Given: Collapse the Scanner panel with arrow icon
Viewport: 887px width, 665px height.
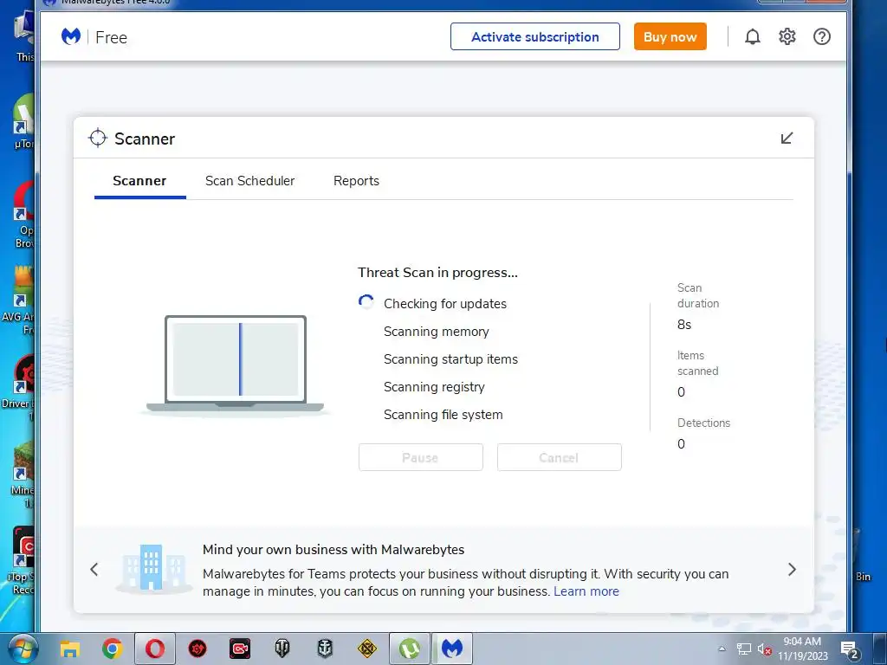Looking at the screenshot, I should point(787,138).
